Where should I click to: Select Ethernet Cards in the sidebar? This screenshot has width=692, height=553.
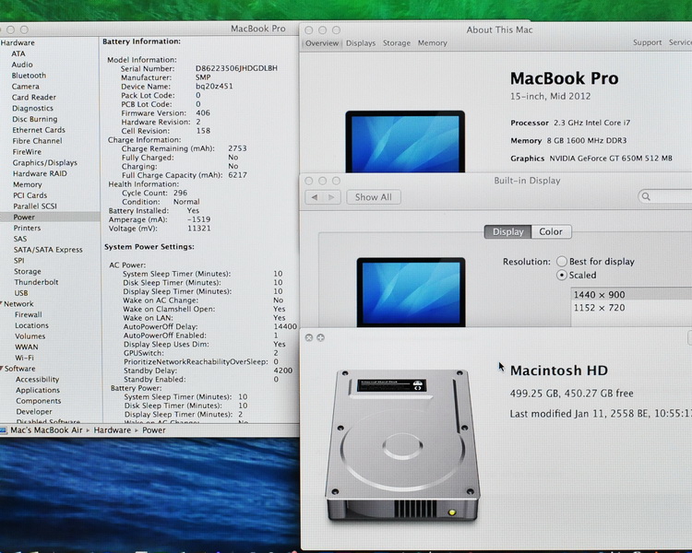point(39,130)
